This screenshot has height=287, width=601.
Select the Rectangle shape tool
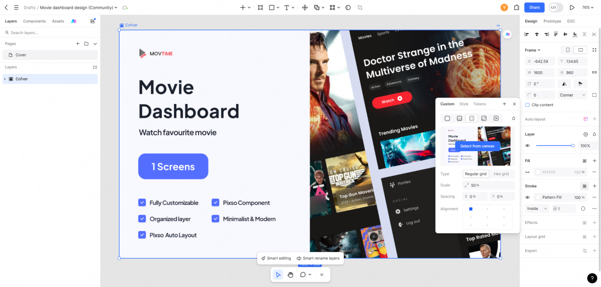pos(271,7)
